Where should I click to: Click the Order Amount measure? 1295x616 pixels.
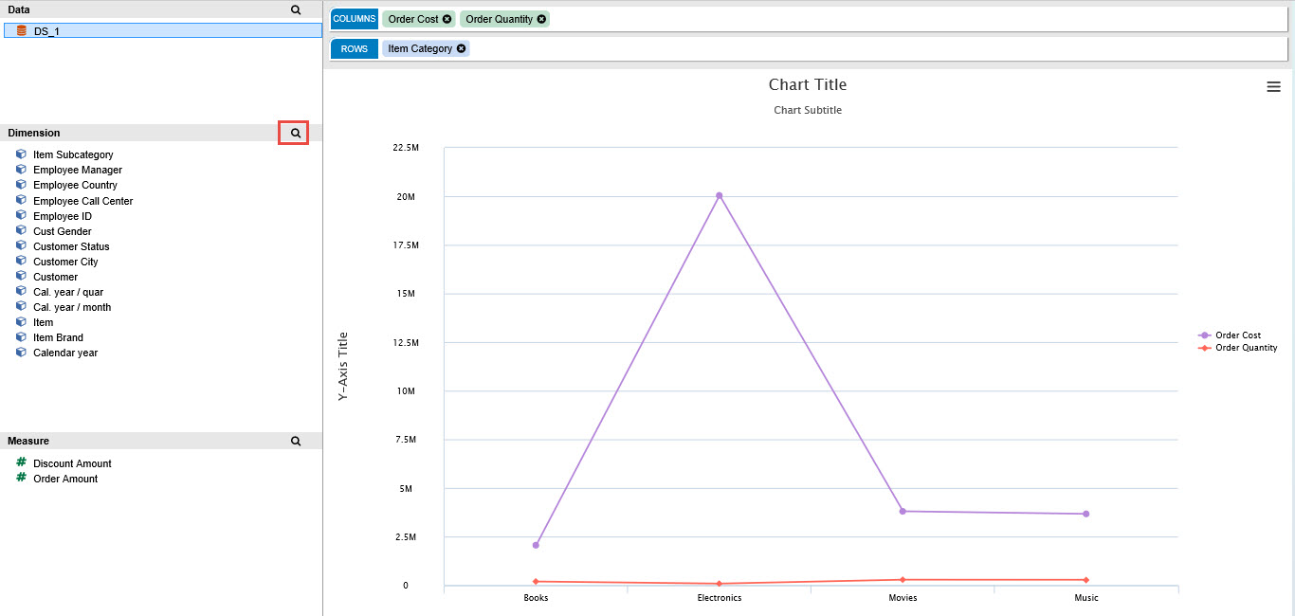65,479
